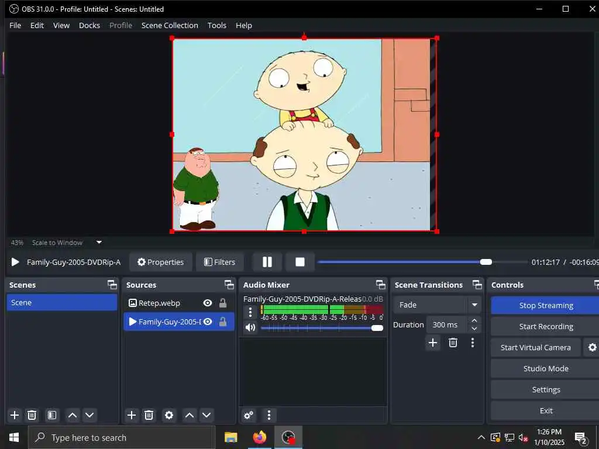Screen dimensions: 599x449
Task: Toggle visibility of Family-Guy-2005 source
Action: (x=208, y=322)
